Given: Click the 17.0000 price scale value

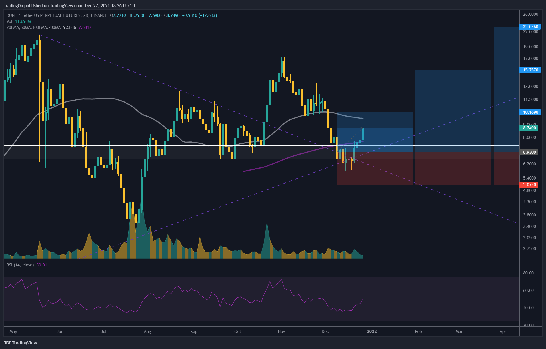Looking at the screenshot, I should 531,59.
